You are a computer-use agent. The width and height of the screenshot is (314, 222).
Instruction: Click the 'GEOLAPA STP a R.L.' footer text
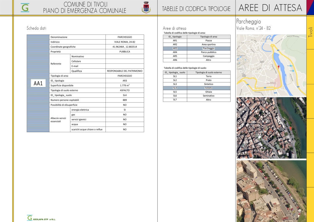coord(44,220)
